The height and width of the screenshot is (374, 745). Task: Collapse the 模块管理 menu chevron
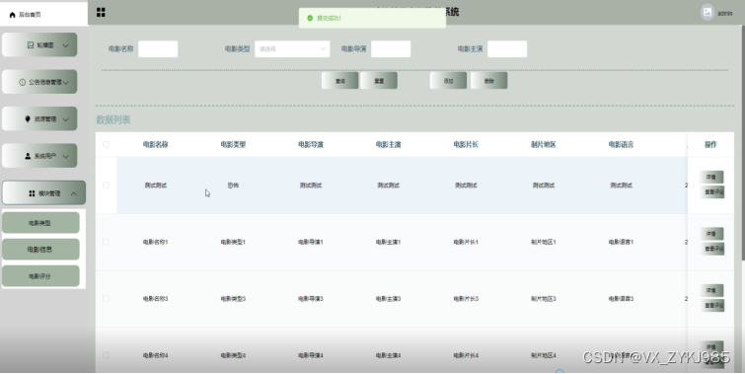(74, 193)
